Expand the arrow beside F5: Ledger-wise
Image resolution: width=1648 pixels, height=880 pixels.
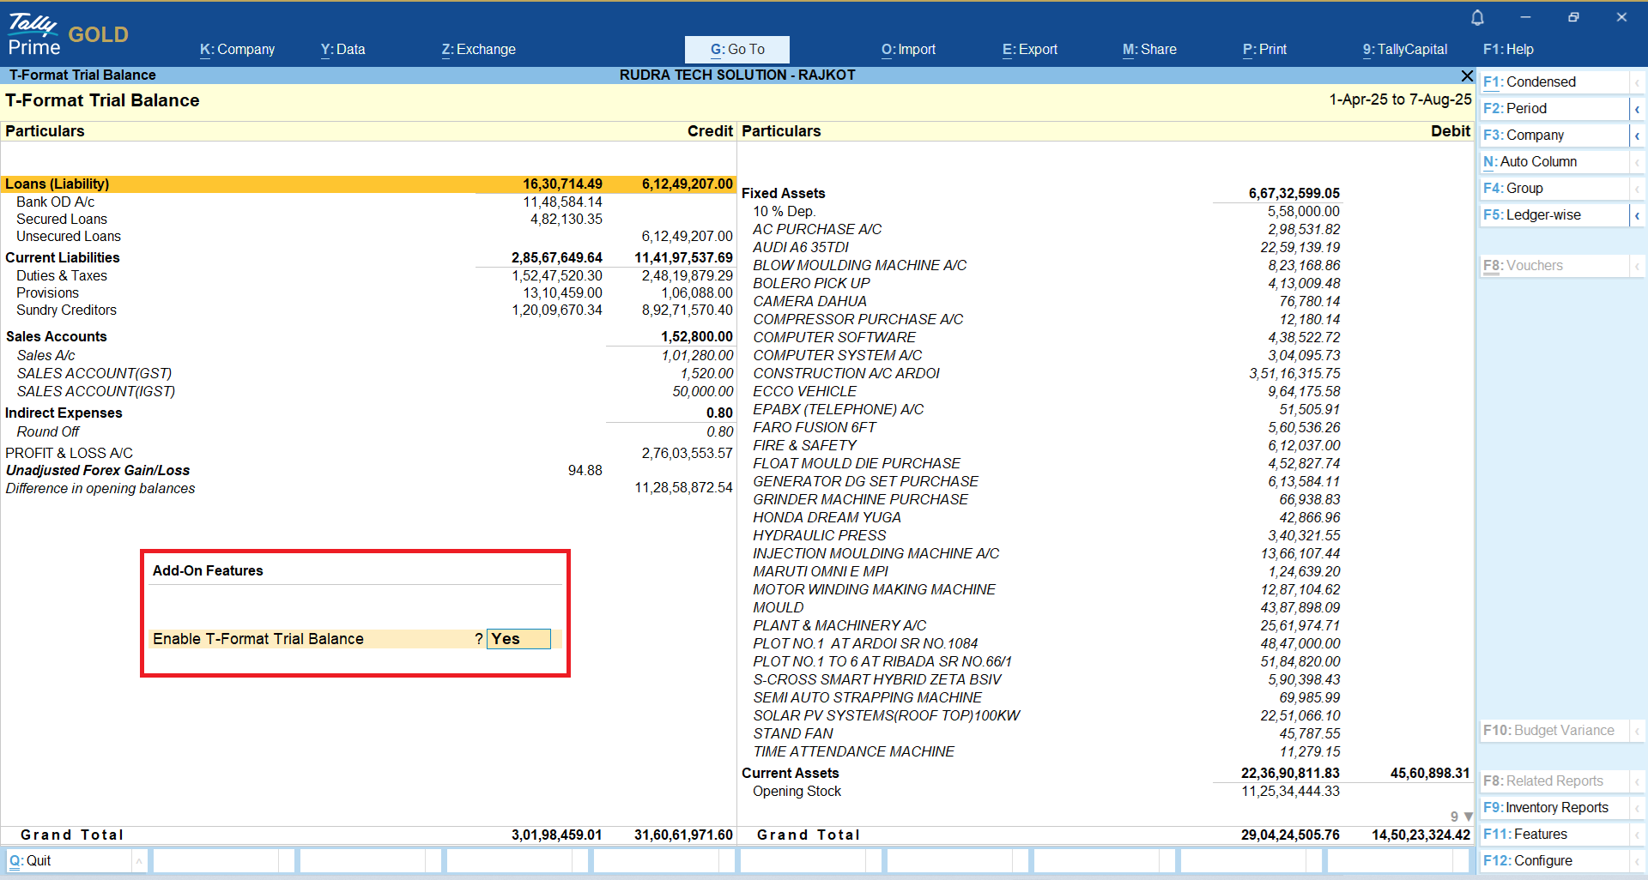pos(1637,215)
